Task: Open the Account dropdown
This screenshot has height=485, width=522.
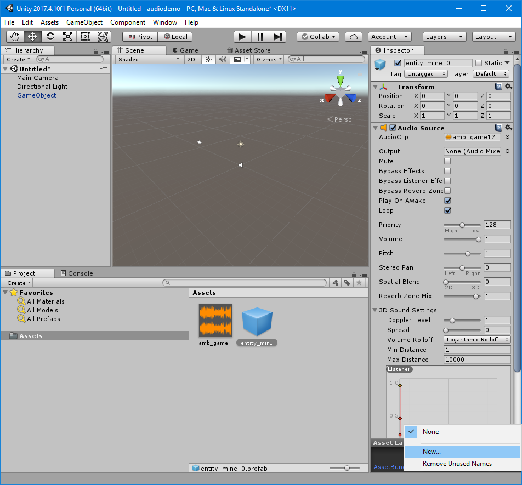Action: (x=389, y=37)
